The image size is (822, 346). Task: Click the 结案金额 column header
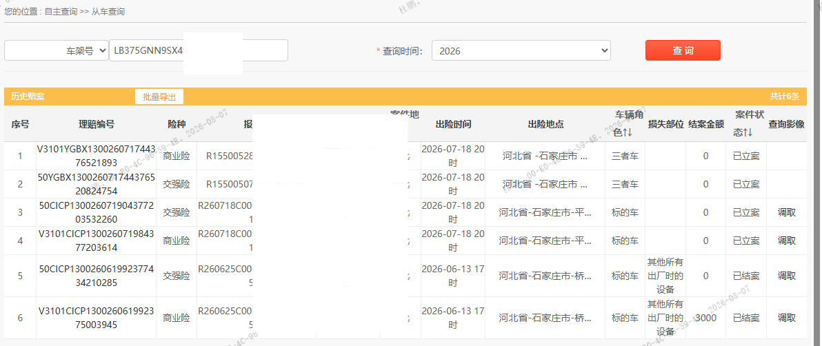point(706,124)
